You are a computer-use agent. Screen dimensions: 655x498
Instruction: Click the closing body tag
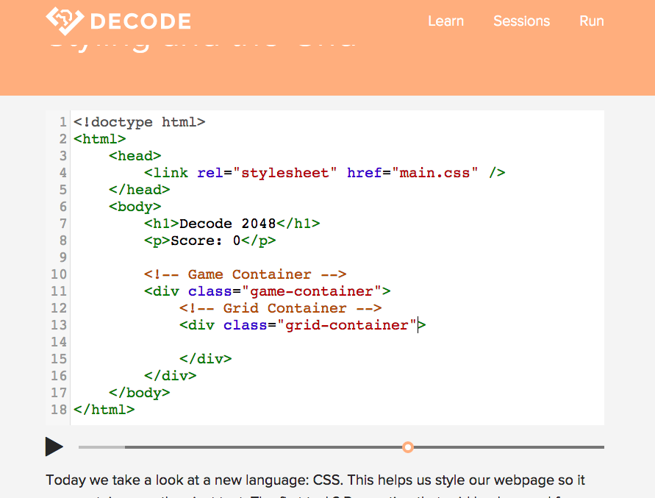139,393
